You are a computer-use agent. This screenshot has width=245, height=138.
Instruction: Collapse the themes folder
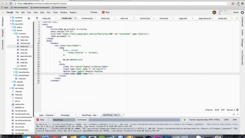(12, 30)
